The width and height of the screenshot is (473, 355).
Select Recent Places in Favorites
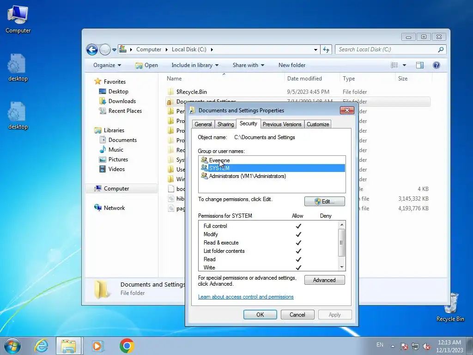point(121,111)
